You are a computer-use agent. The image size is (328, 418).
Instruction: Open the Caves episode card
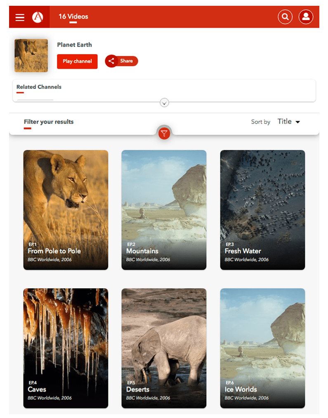click(66, 348)
